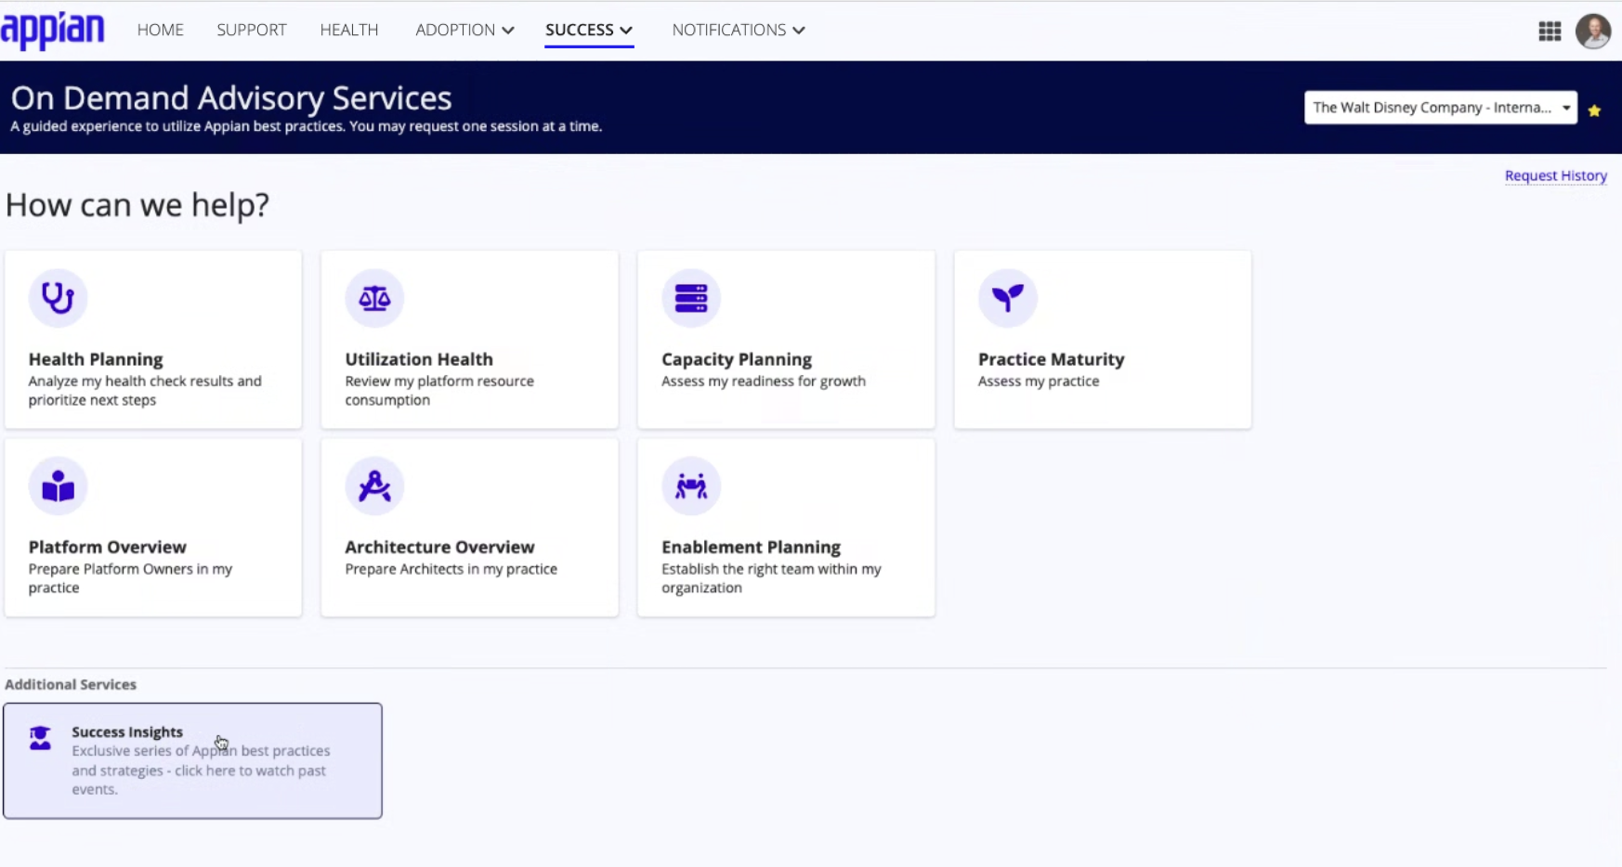Select the Health Planning card title
This screenshot has width=1622, height=867.
click(x=96, y=359)
